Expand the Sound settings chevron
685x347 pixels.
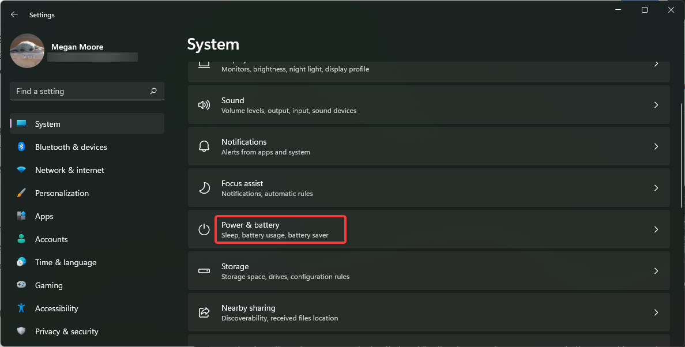coord(656,105)
